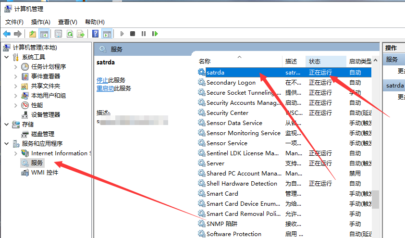Select 设备管理器 in the tree
405x238 pixels.
[46, 114]
